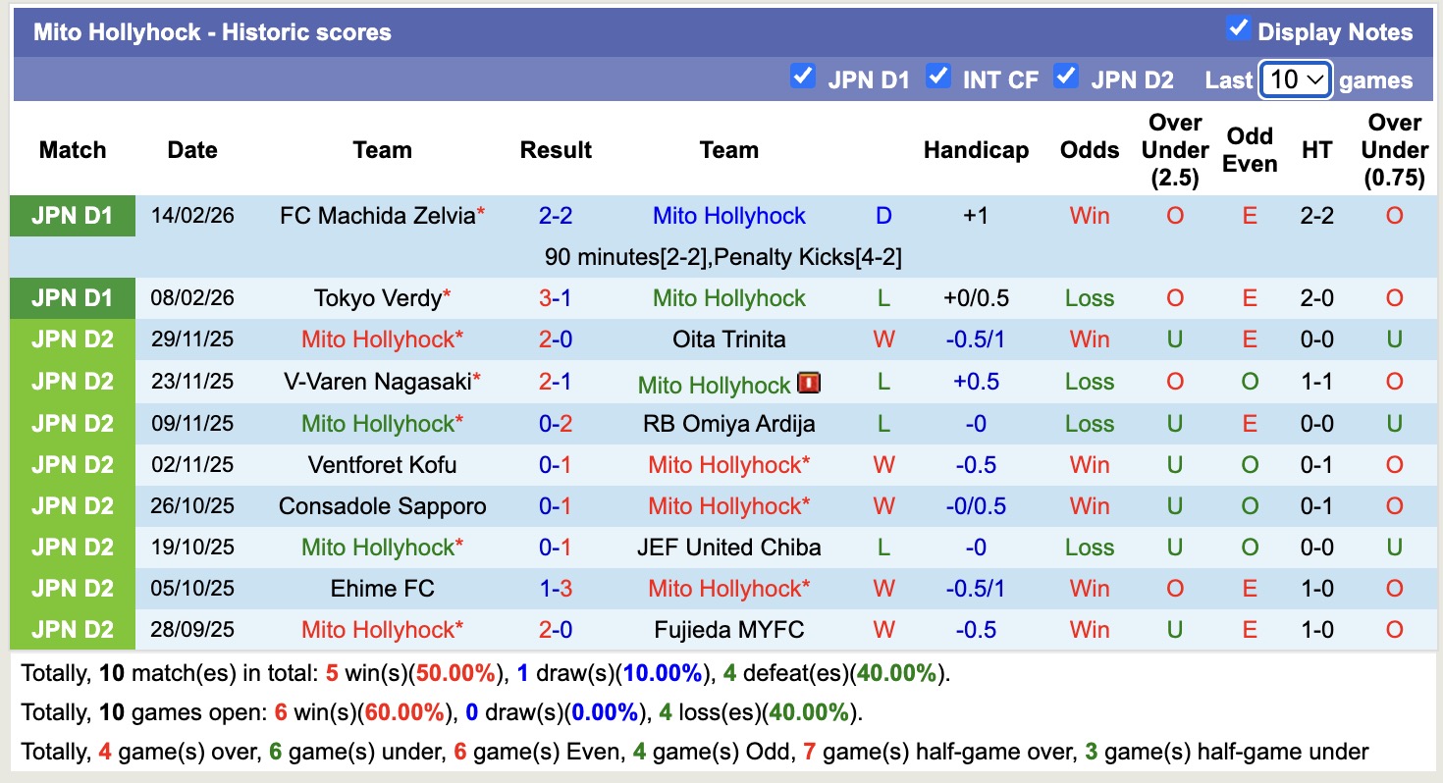Image resolution: width=1443 pixels, height=783 pixels.
Task: Open the V-Varen Nagasaki team link
Action: [x=376, y=381]
